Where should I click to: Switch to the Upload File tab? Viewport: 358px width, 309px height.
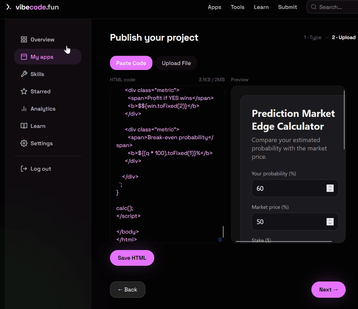(176, 63)
